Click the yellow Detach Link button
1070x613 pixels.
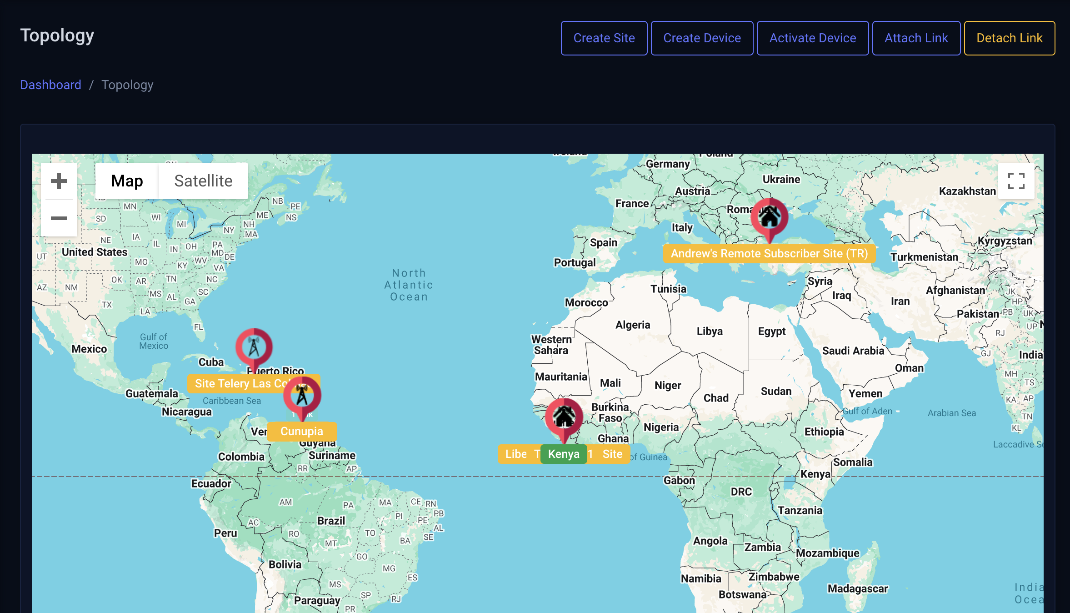pos(1009,38)
